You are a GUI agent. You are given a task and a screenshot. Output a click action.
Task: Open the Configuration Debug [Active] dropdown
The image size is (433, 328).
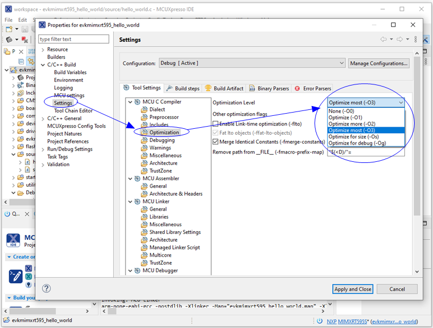tap(252, 63)
